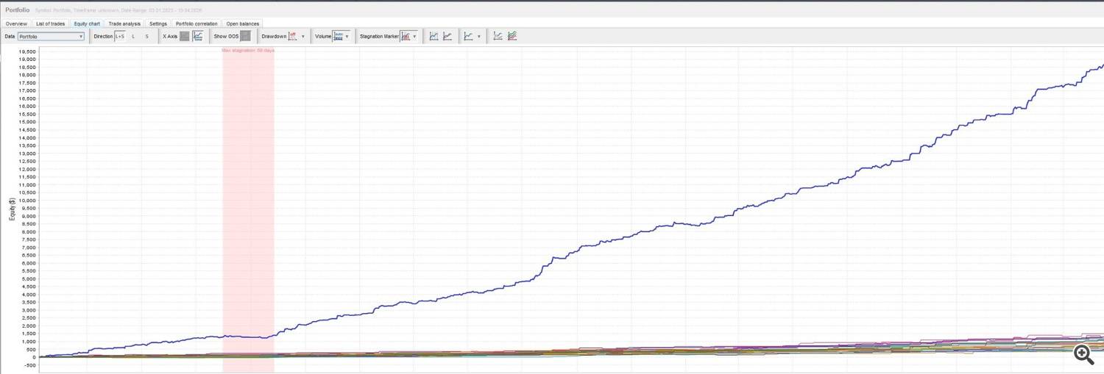Click the multi-colored lines chart icon
The height and width of the screenshot is (374, 1104).
(512, 36)
